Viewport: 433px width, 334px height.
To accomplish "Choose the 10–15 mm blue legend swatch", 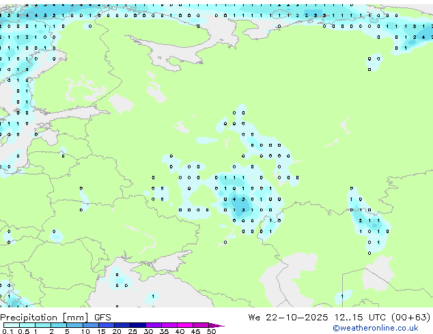I will click(x=90, y=325).
